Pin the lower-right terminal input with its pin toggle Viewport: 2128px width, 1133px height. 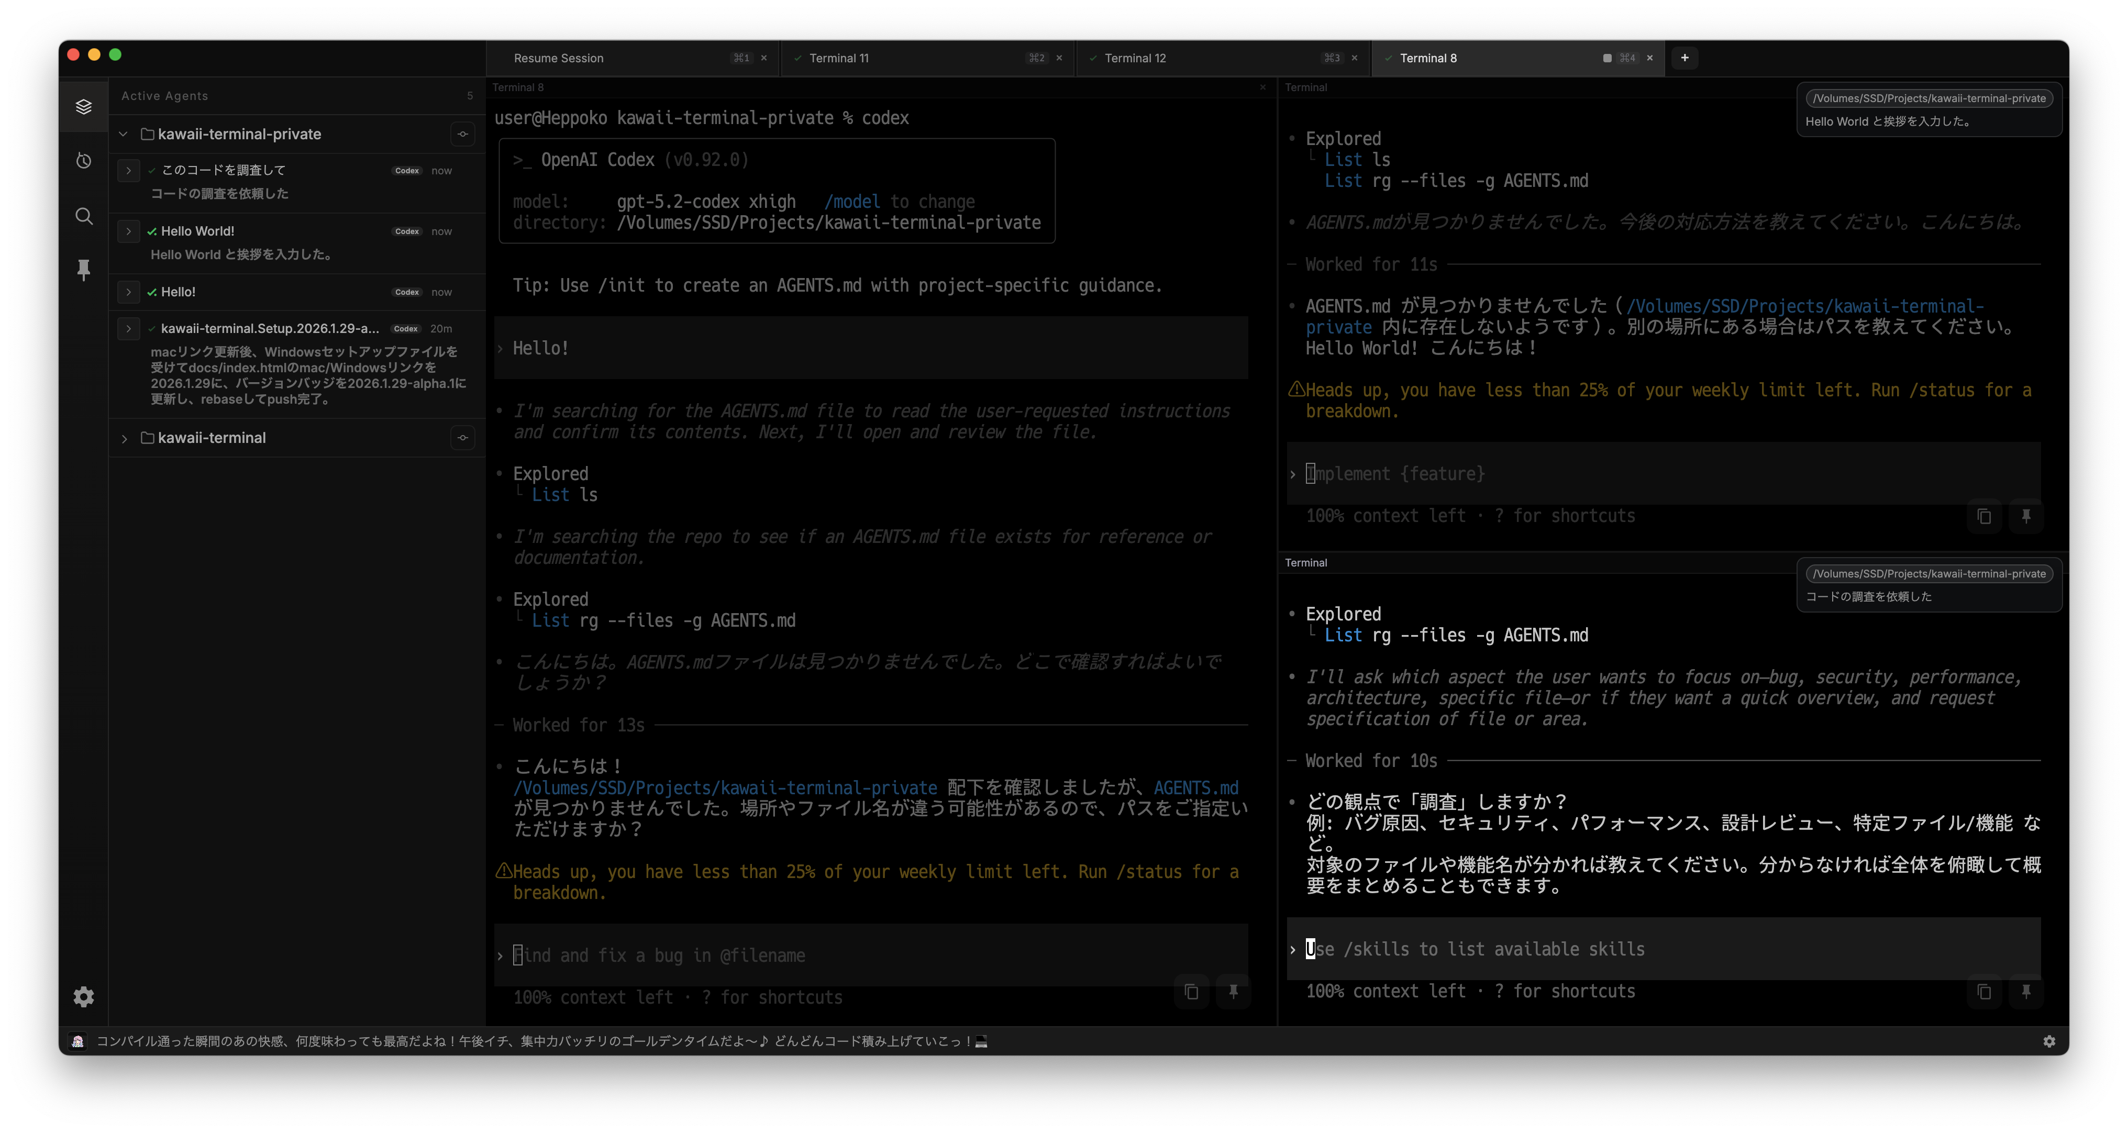tap(2026, 992)
